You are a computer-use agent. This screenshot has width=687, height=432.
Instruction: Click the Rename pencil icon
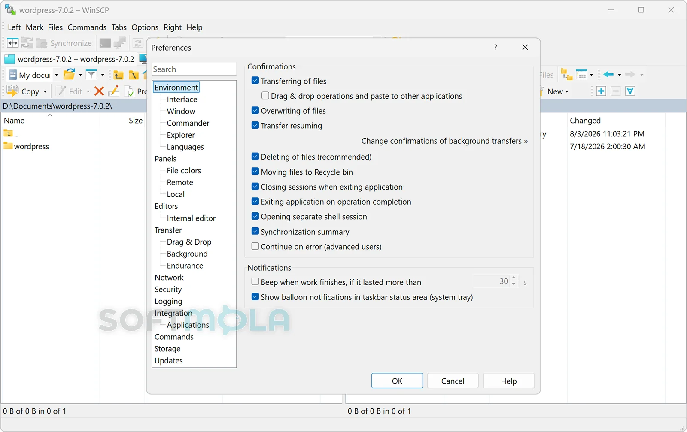[x=114, y=91]
